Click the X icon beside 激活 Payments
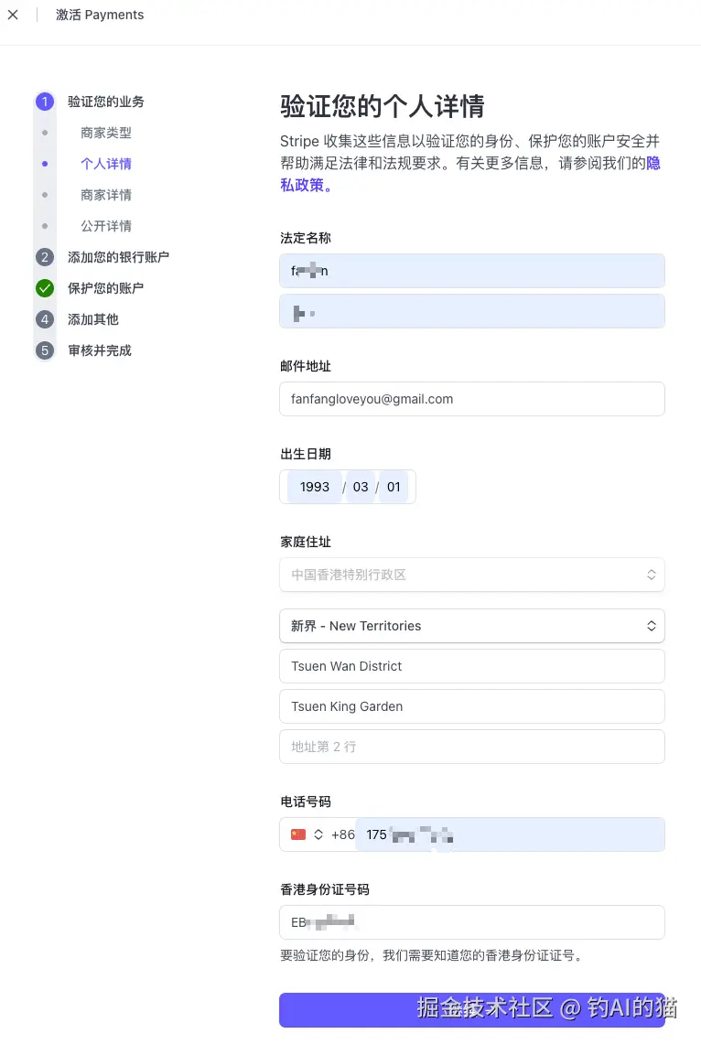The image size is (701, 1044). 14,15
